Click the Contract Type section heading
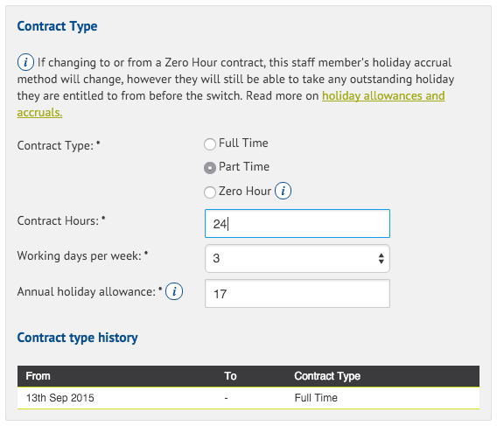Screen dimensions: 497x426 pos(57,26)
